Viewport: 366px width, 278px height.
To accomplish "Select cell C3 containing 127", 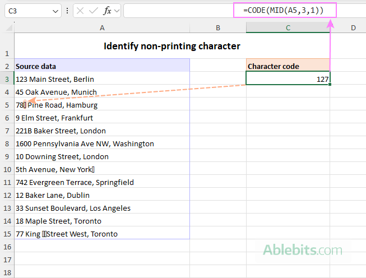I will [x=288, y=79].
